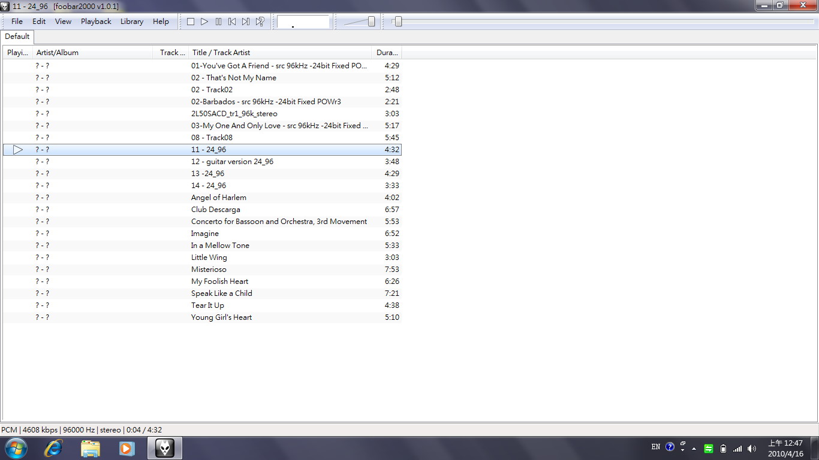This screenshot has width=819, height=460.
Task: Select track 14 - 24_96
Action: (202, 186)
